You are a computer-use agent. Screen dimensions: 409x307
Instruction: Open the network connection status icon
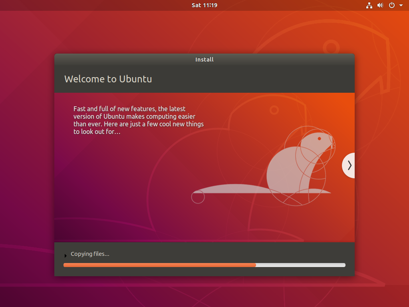coord(369,5)
